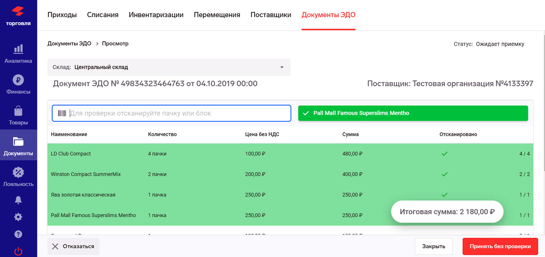Click Документ ЭДО № 49834323464763 heading
The height and width of the screenshot is (257, 545).
[155, 84]
